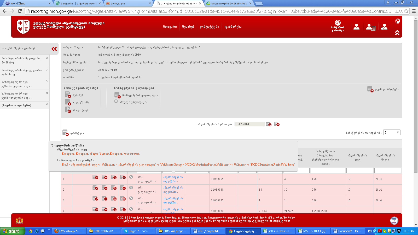This screenshot has width=418, height=235.
Task: Click the speed test gauge icon
Action: coord(338,23)
